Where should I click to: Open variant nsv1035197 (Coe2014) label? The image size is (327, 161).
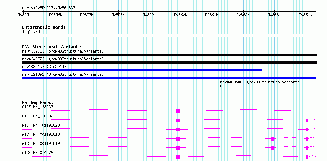coord(44,67)
